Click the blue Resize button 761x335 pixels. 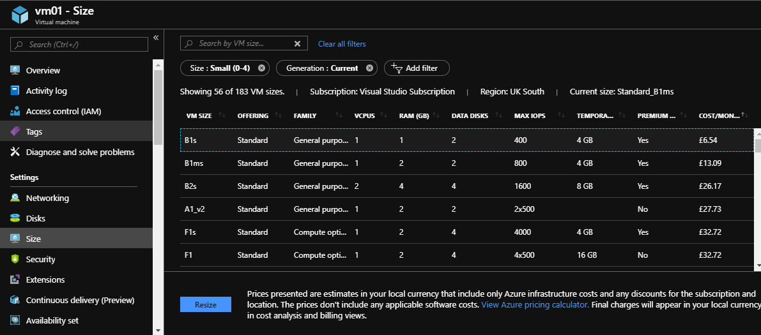coord(205,305)
